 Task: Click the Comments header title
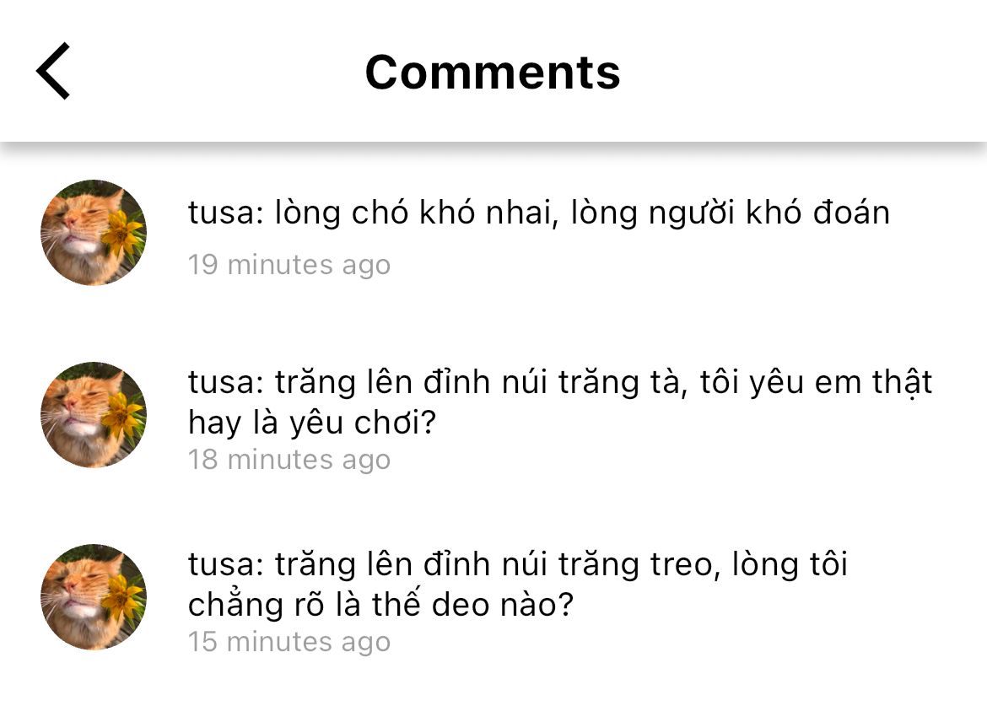pyautogui.click(x=493, y=72)
